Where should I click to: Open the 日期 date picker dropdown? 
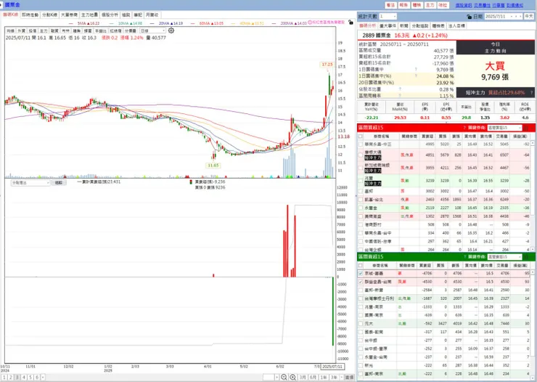[x=512, y=17]
